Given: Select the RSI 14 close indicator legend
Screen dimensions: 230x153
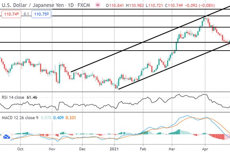Looking at the screenshot, I should (x=13, y=97).
